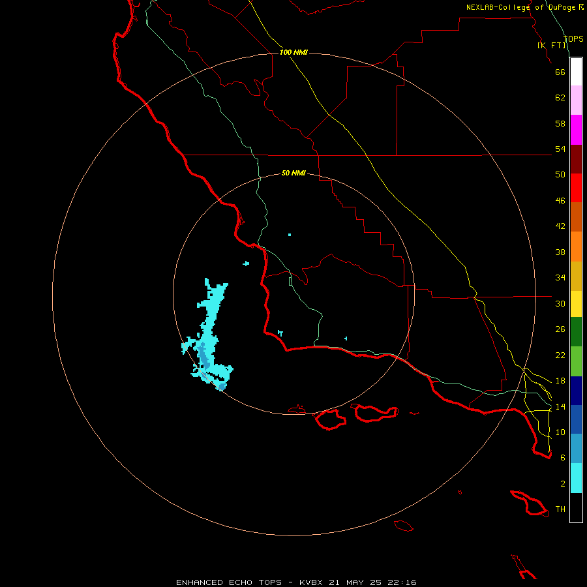Click the TOPS legend title
The width and height of the screenshot is (587, 587).
point(573,38)
